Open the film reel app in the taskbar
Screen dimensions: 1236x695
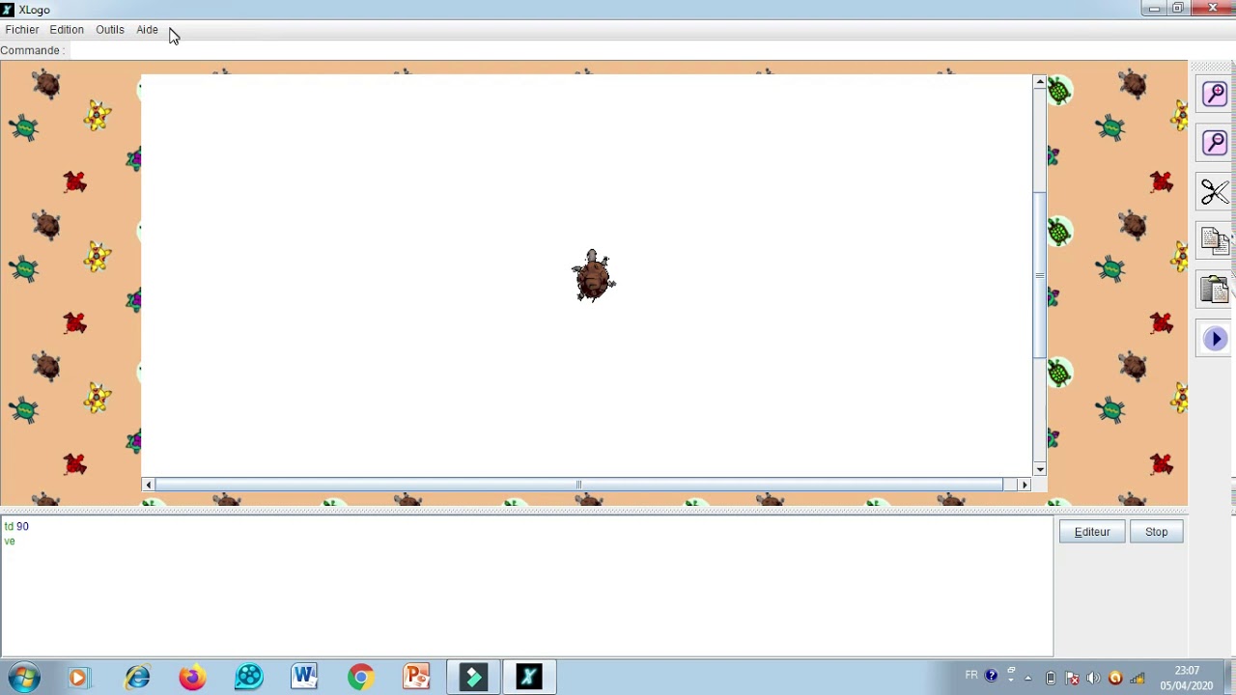click(x=248, y=677)
